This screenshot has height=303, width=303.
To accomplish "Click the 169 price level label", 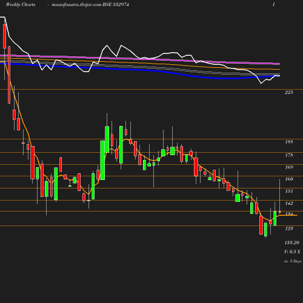I will (x=289, y=167).
